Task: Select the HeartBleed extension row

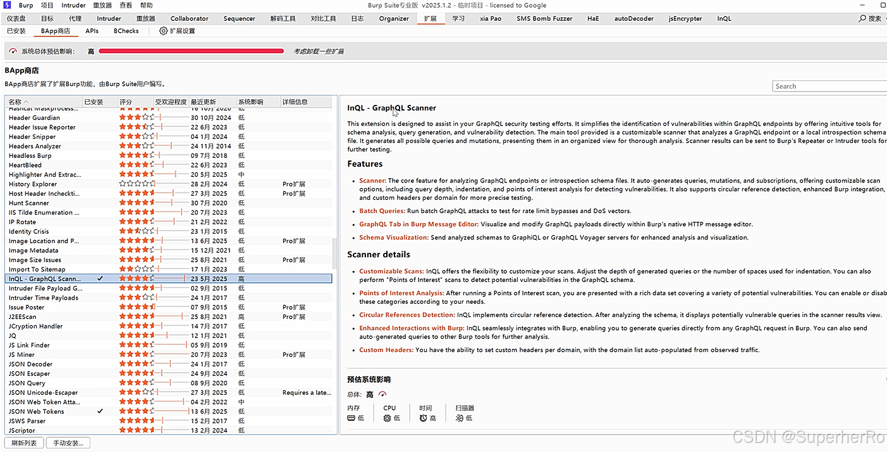Action: click(168, 165)
